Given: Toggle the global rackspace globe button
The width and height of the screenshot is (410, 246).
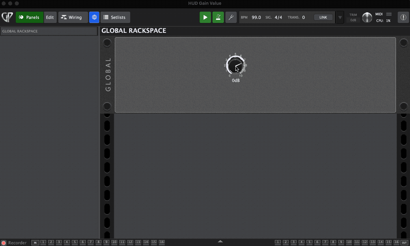Looking at the screenshot, I should point(94,17).
